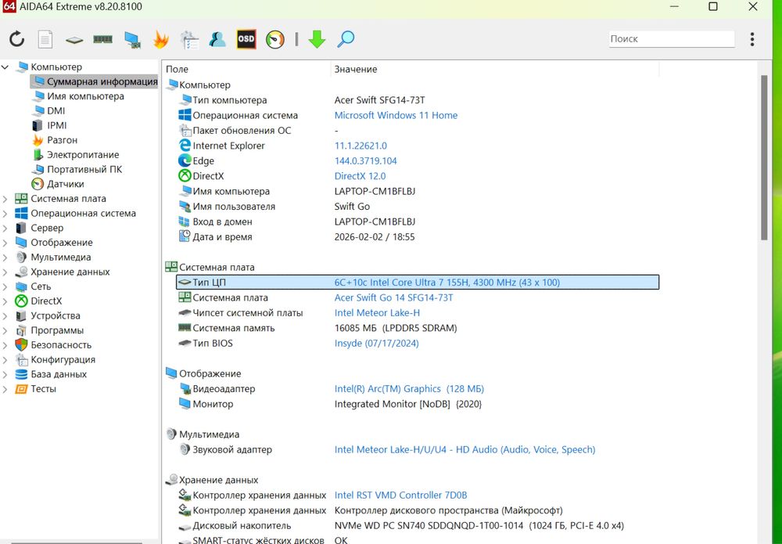Select the 16085 МБ memory value

coord(396,328)
